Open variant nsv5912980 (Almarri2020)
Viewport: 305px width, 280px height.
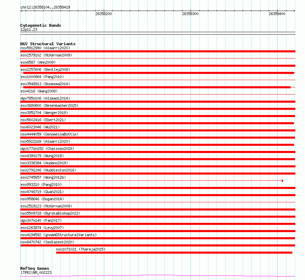pyautogui.click(x=45, y=48)
